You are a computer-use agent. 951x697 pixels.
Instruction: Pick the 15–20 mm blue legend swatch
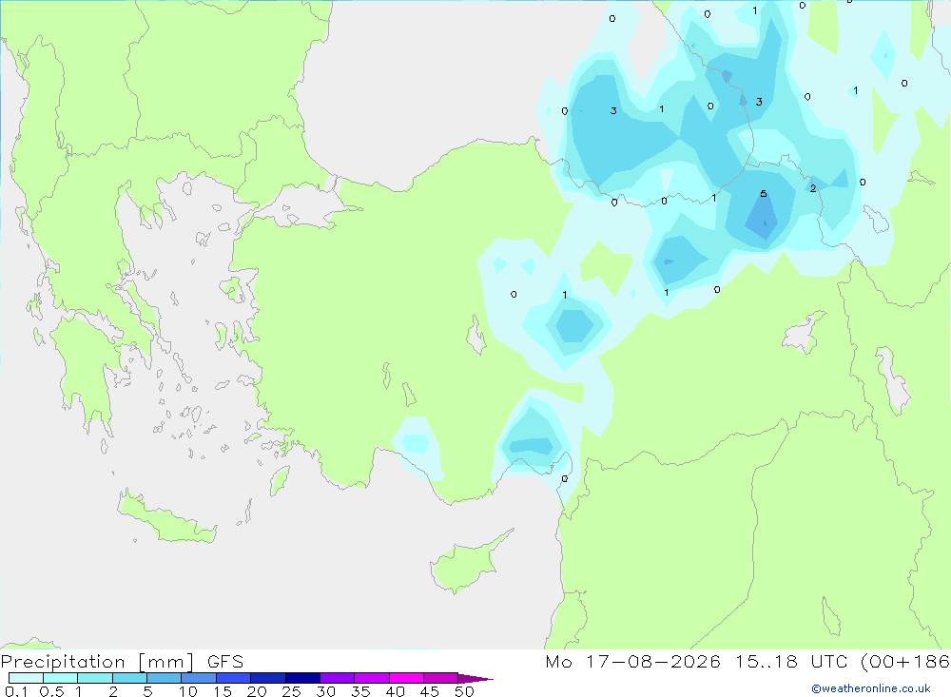click(234, 678)
